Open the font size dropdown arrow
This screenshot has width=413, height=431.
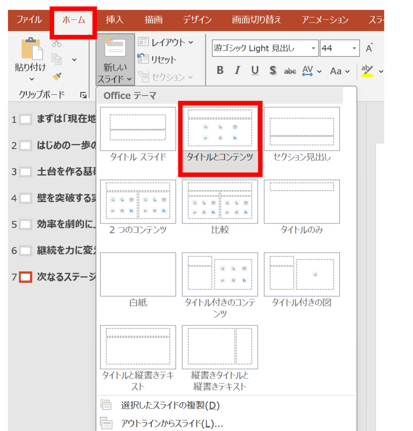pos(355,48)
